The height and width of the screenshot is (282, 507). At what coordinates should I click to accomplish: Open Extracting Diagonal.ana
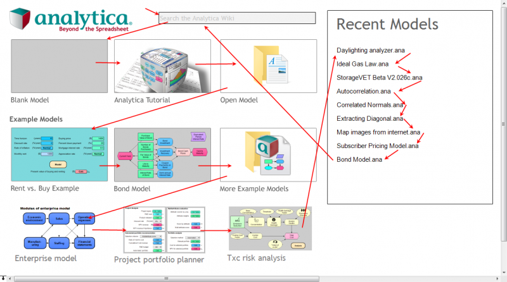(x=369, y=118)
